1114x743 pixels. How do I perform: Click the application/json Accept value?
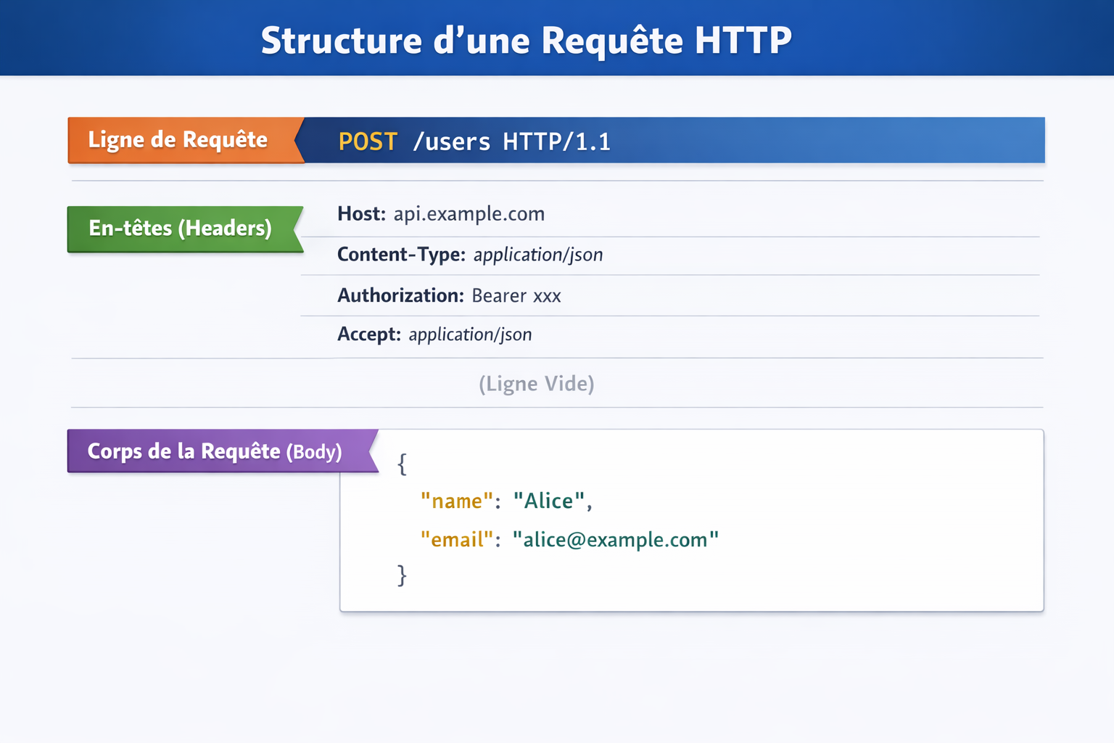(470, 334)
